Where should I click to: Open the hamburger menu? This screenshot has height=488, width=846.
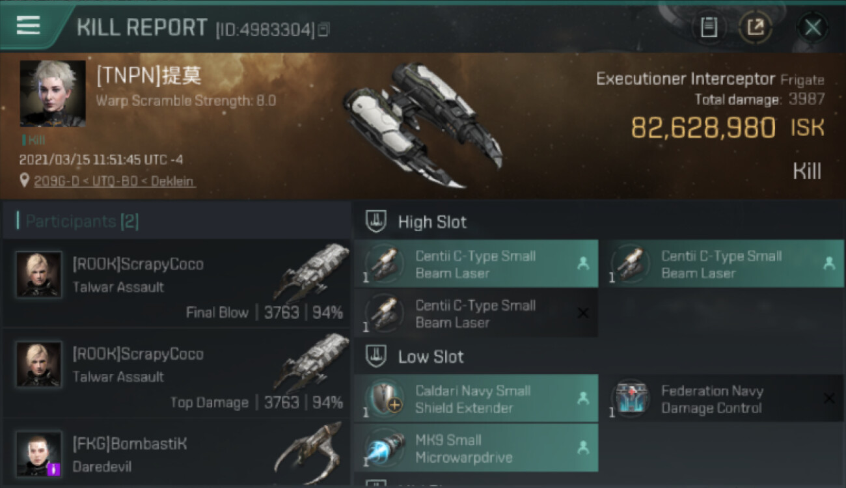pyautogui.click(x=28, y=25)
